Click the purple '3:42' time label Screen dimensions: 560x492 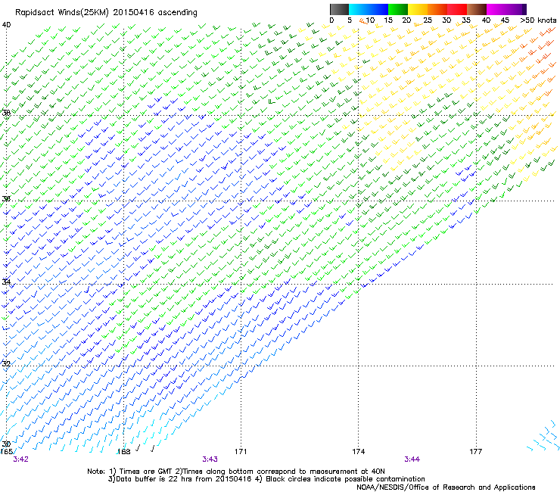(x=20, y=459)
